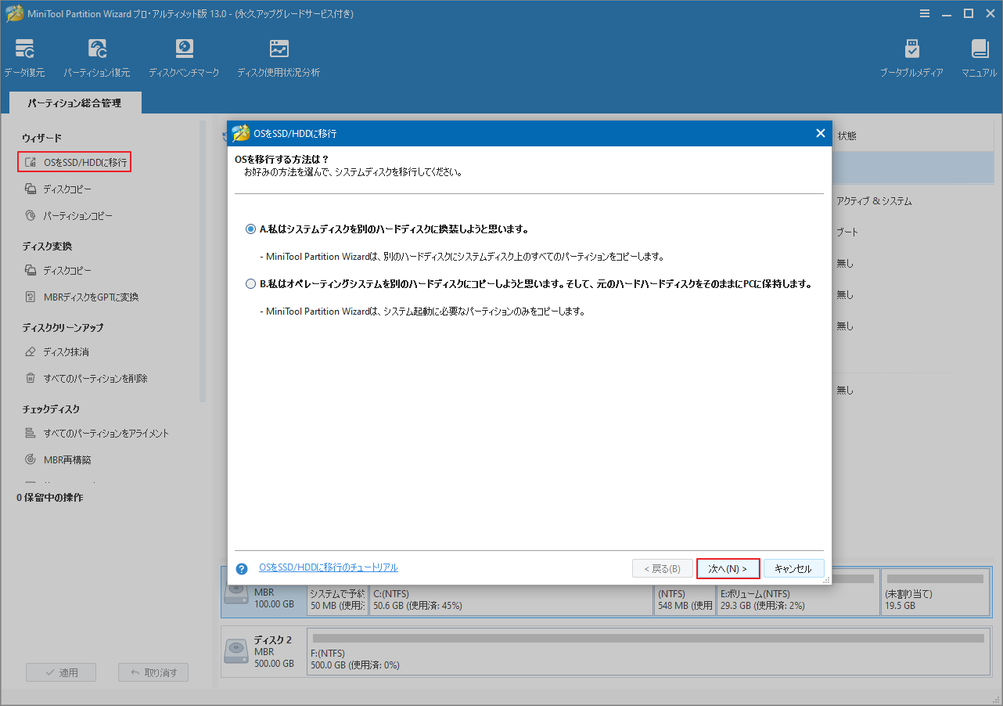
Task: Open the マニュアル (Manual) viewer
Action: pyautogui.click(x=978, y=55)
